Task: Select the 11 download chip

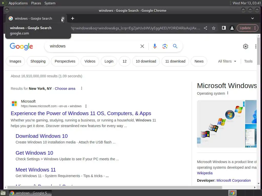Action: click(175, 61)
